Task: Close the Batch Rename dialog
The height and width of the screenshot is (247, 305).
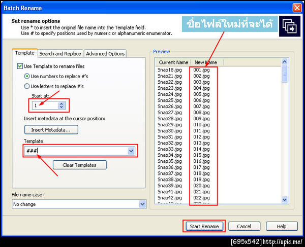Action: 297,8
